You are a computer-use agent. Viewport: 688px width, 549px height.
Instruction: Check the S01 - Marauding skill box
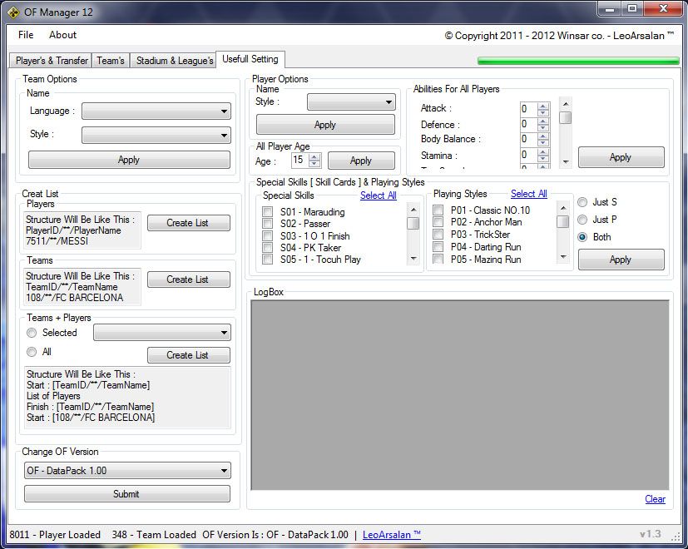coord(268,212)
